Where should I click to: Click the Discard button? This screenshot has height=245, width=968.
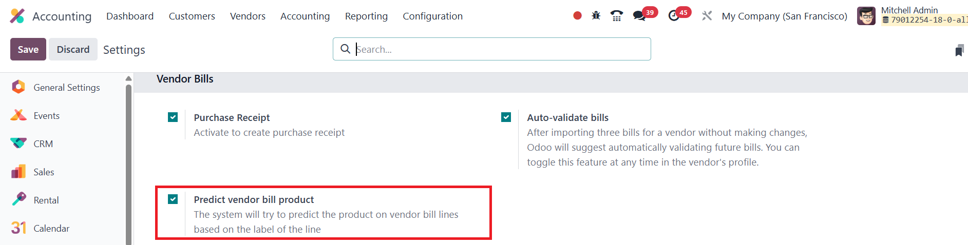pos(73,49)
